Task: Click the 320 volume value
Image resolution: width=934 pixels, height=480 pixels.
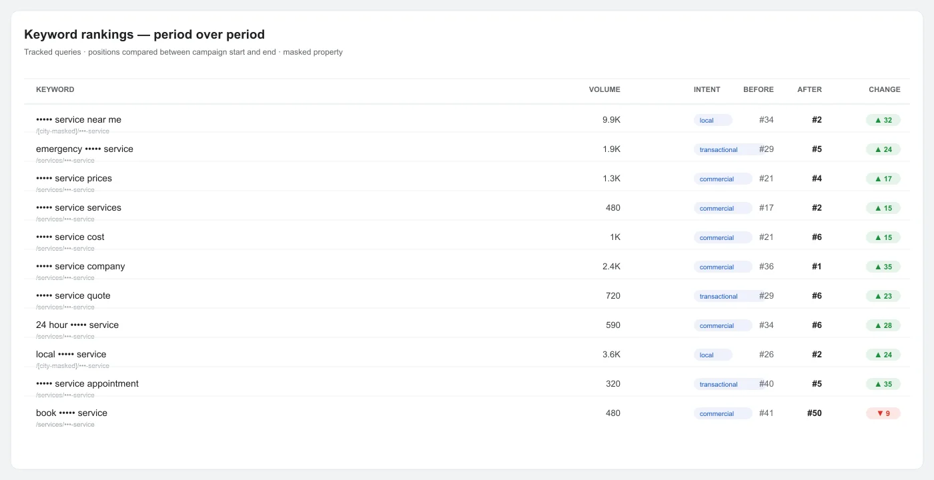Action: point(613,384)
